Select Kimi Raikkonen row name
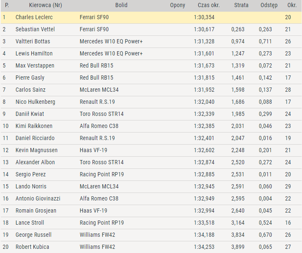 [x=34, y=126]
